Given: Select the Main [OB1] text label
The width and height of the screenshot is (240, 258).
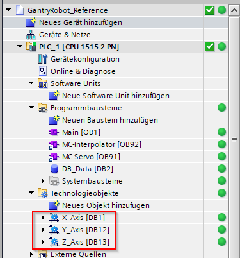Looking at the screenshot, I should tap(81, 132).
